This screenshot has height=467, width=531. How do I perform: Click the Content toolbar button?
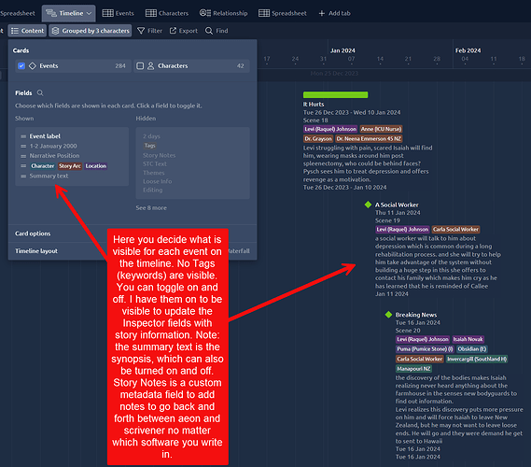coord(27,31)
